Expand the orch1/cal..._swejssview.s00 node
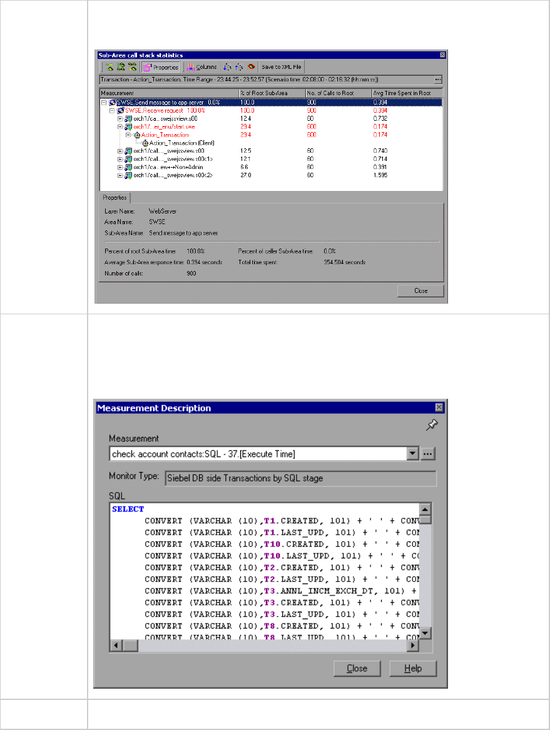 tap(120, 151)
